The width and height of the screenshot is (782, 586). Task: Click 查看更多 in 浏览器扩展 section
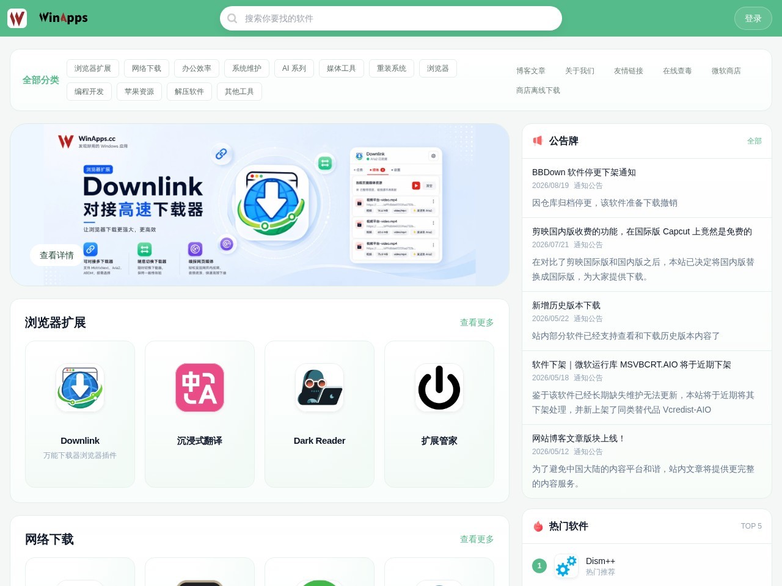click(x=477, y=322)
